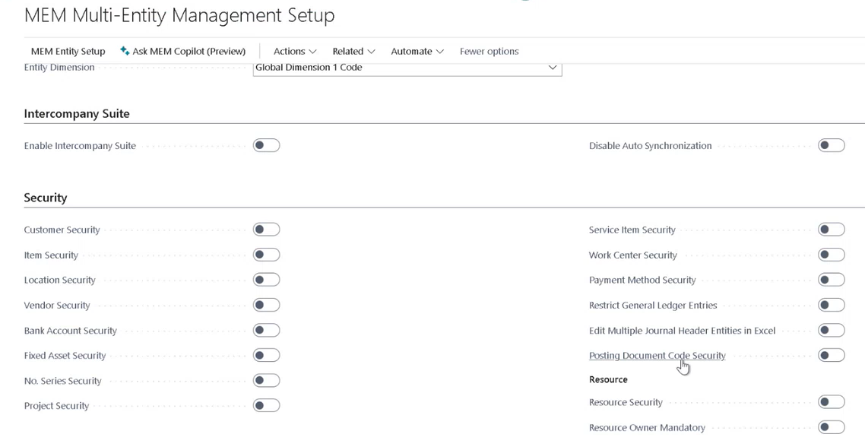Expand the Related menu
Screen dimensions: 865x447
coord(353,52)
